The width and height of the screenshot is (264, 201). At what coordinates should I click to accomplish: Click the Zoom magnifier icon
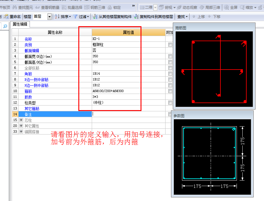click(x=242, y=7)
